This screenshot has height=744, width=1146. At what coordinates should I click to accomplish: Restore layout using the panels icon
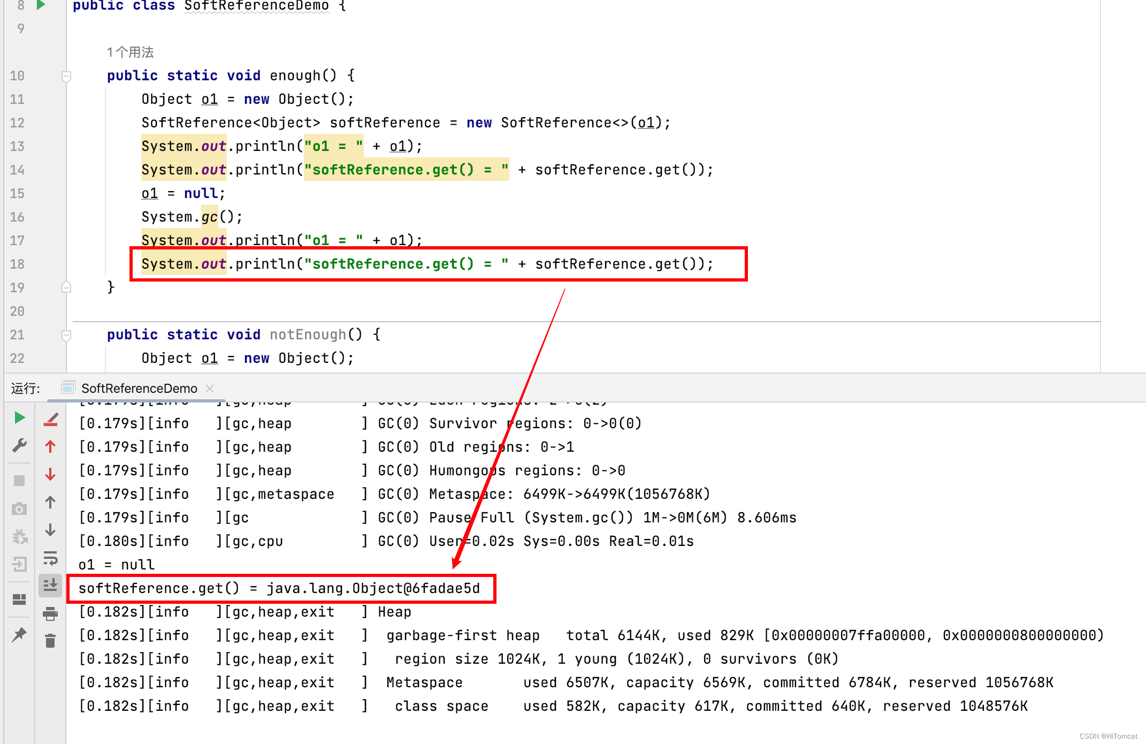pos(19,599)
